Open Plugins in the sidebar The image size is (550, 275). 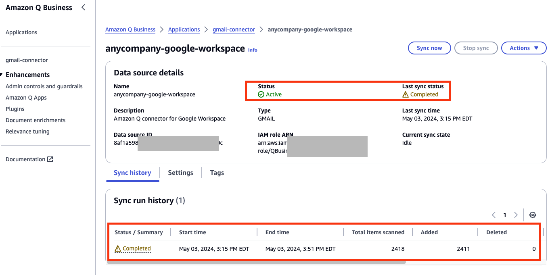point(15,109)
